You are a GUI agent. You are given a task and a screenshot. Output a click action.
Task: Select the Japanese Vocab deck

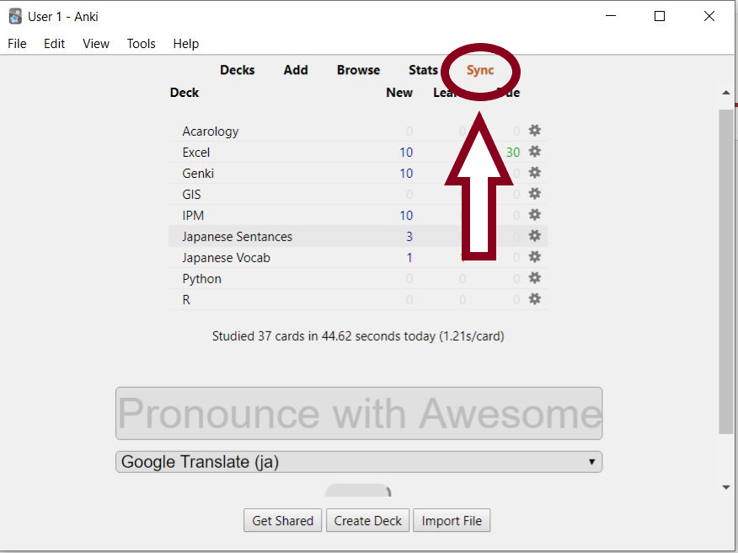click(226, 258)
